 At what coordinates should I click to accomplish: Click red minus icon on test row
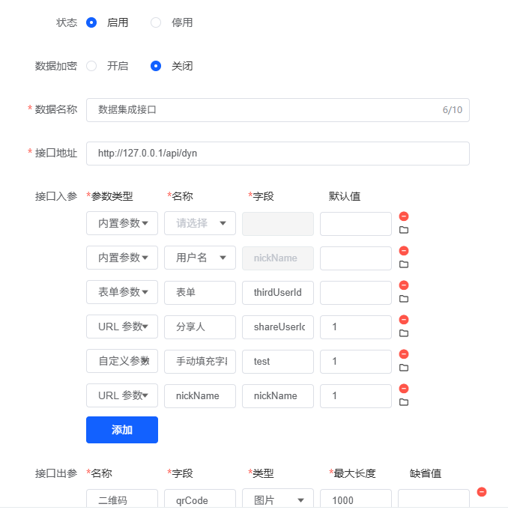click(x=404, y=354)
